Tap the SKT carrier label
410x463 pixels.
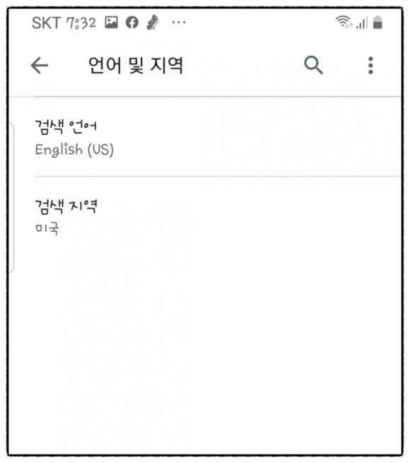point(46,23)
